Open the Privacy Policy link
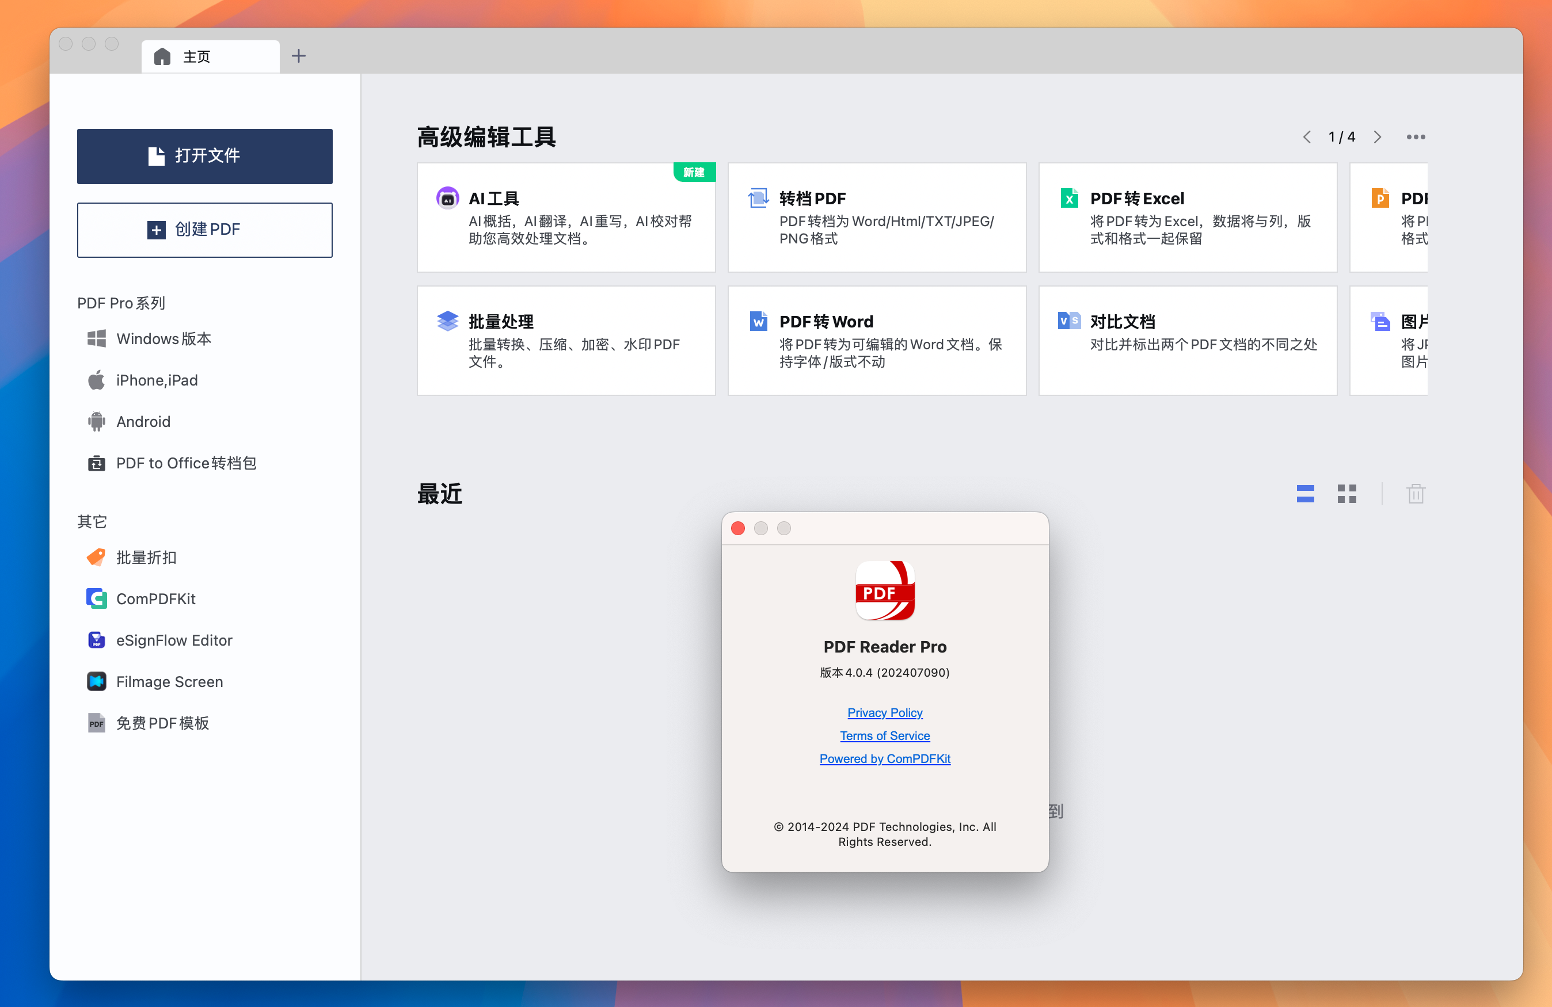 click(x=885, y=712)
